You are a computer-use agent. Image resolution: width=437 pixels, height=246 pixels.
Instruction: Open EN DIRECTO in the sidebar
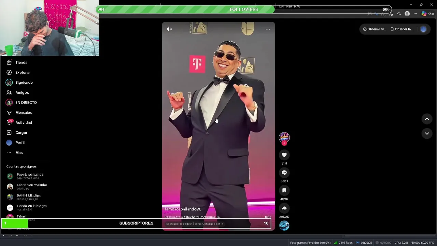(27, 102)
